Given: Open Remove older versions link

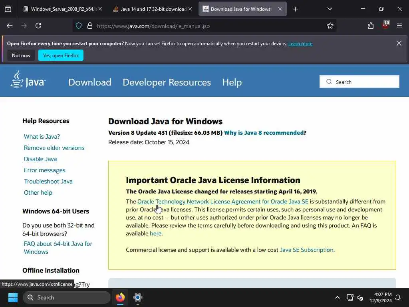Looking at the screenshot, I should coord(54,148).
